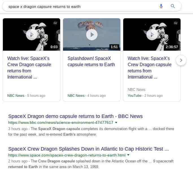Click the magnifying glass search icon

pos(173,6)
